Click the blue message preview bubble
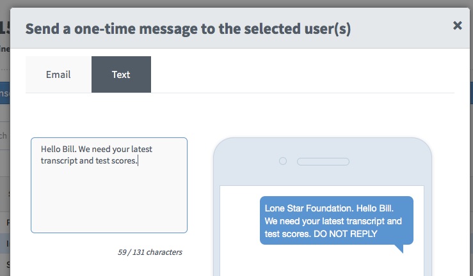Screen dimensions: 473x276 (x=337, y=220)
